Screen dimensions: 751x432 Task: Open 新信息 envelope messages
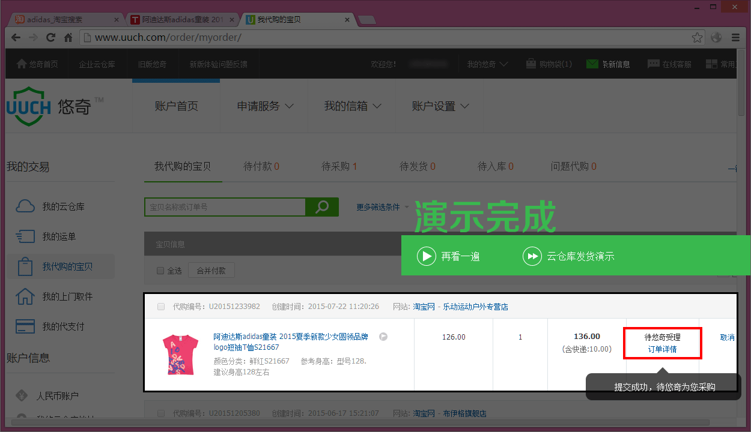click(608, 64)
